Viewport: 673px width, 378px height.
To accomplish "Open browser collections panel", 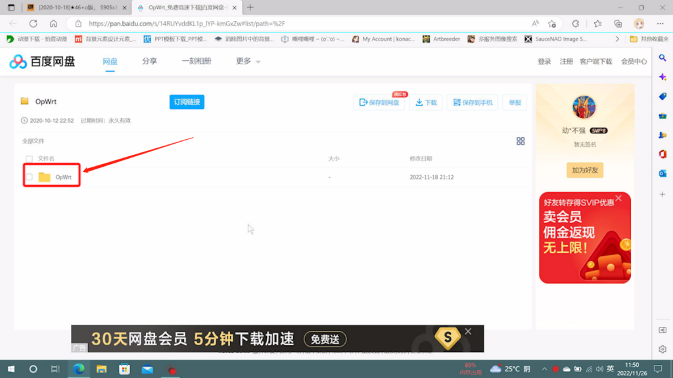I will (x=618, y=24).
